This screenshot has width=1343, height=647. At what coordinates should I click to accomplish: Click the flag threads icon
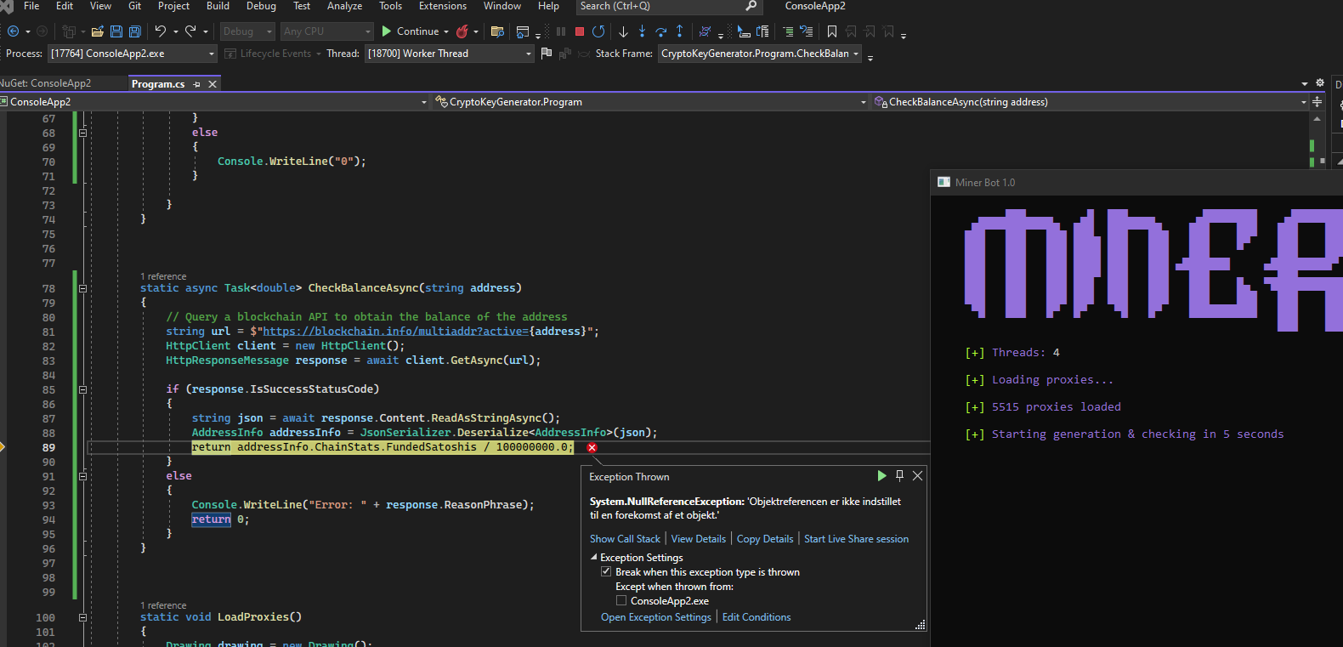(546, 54)
